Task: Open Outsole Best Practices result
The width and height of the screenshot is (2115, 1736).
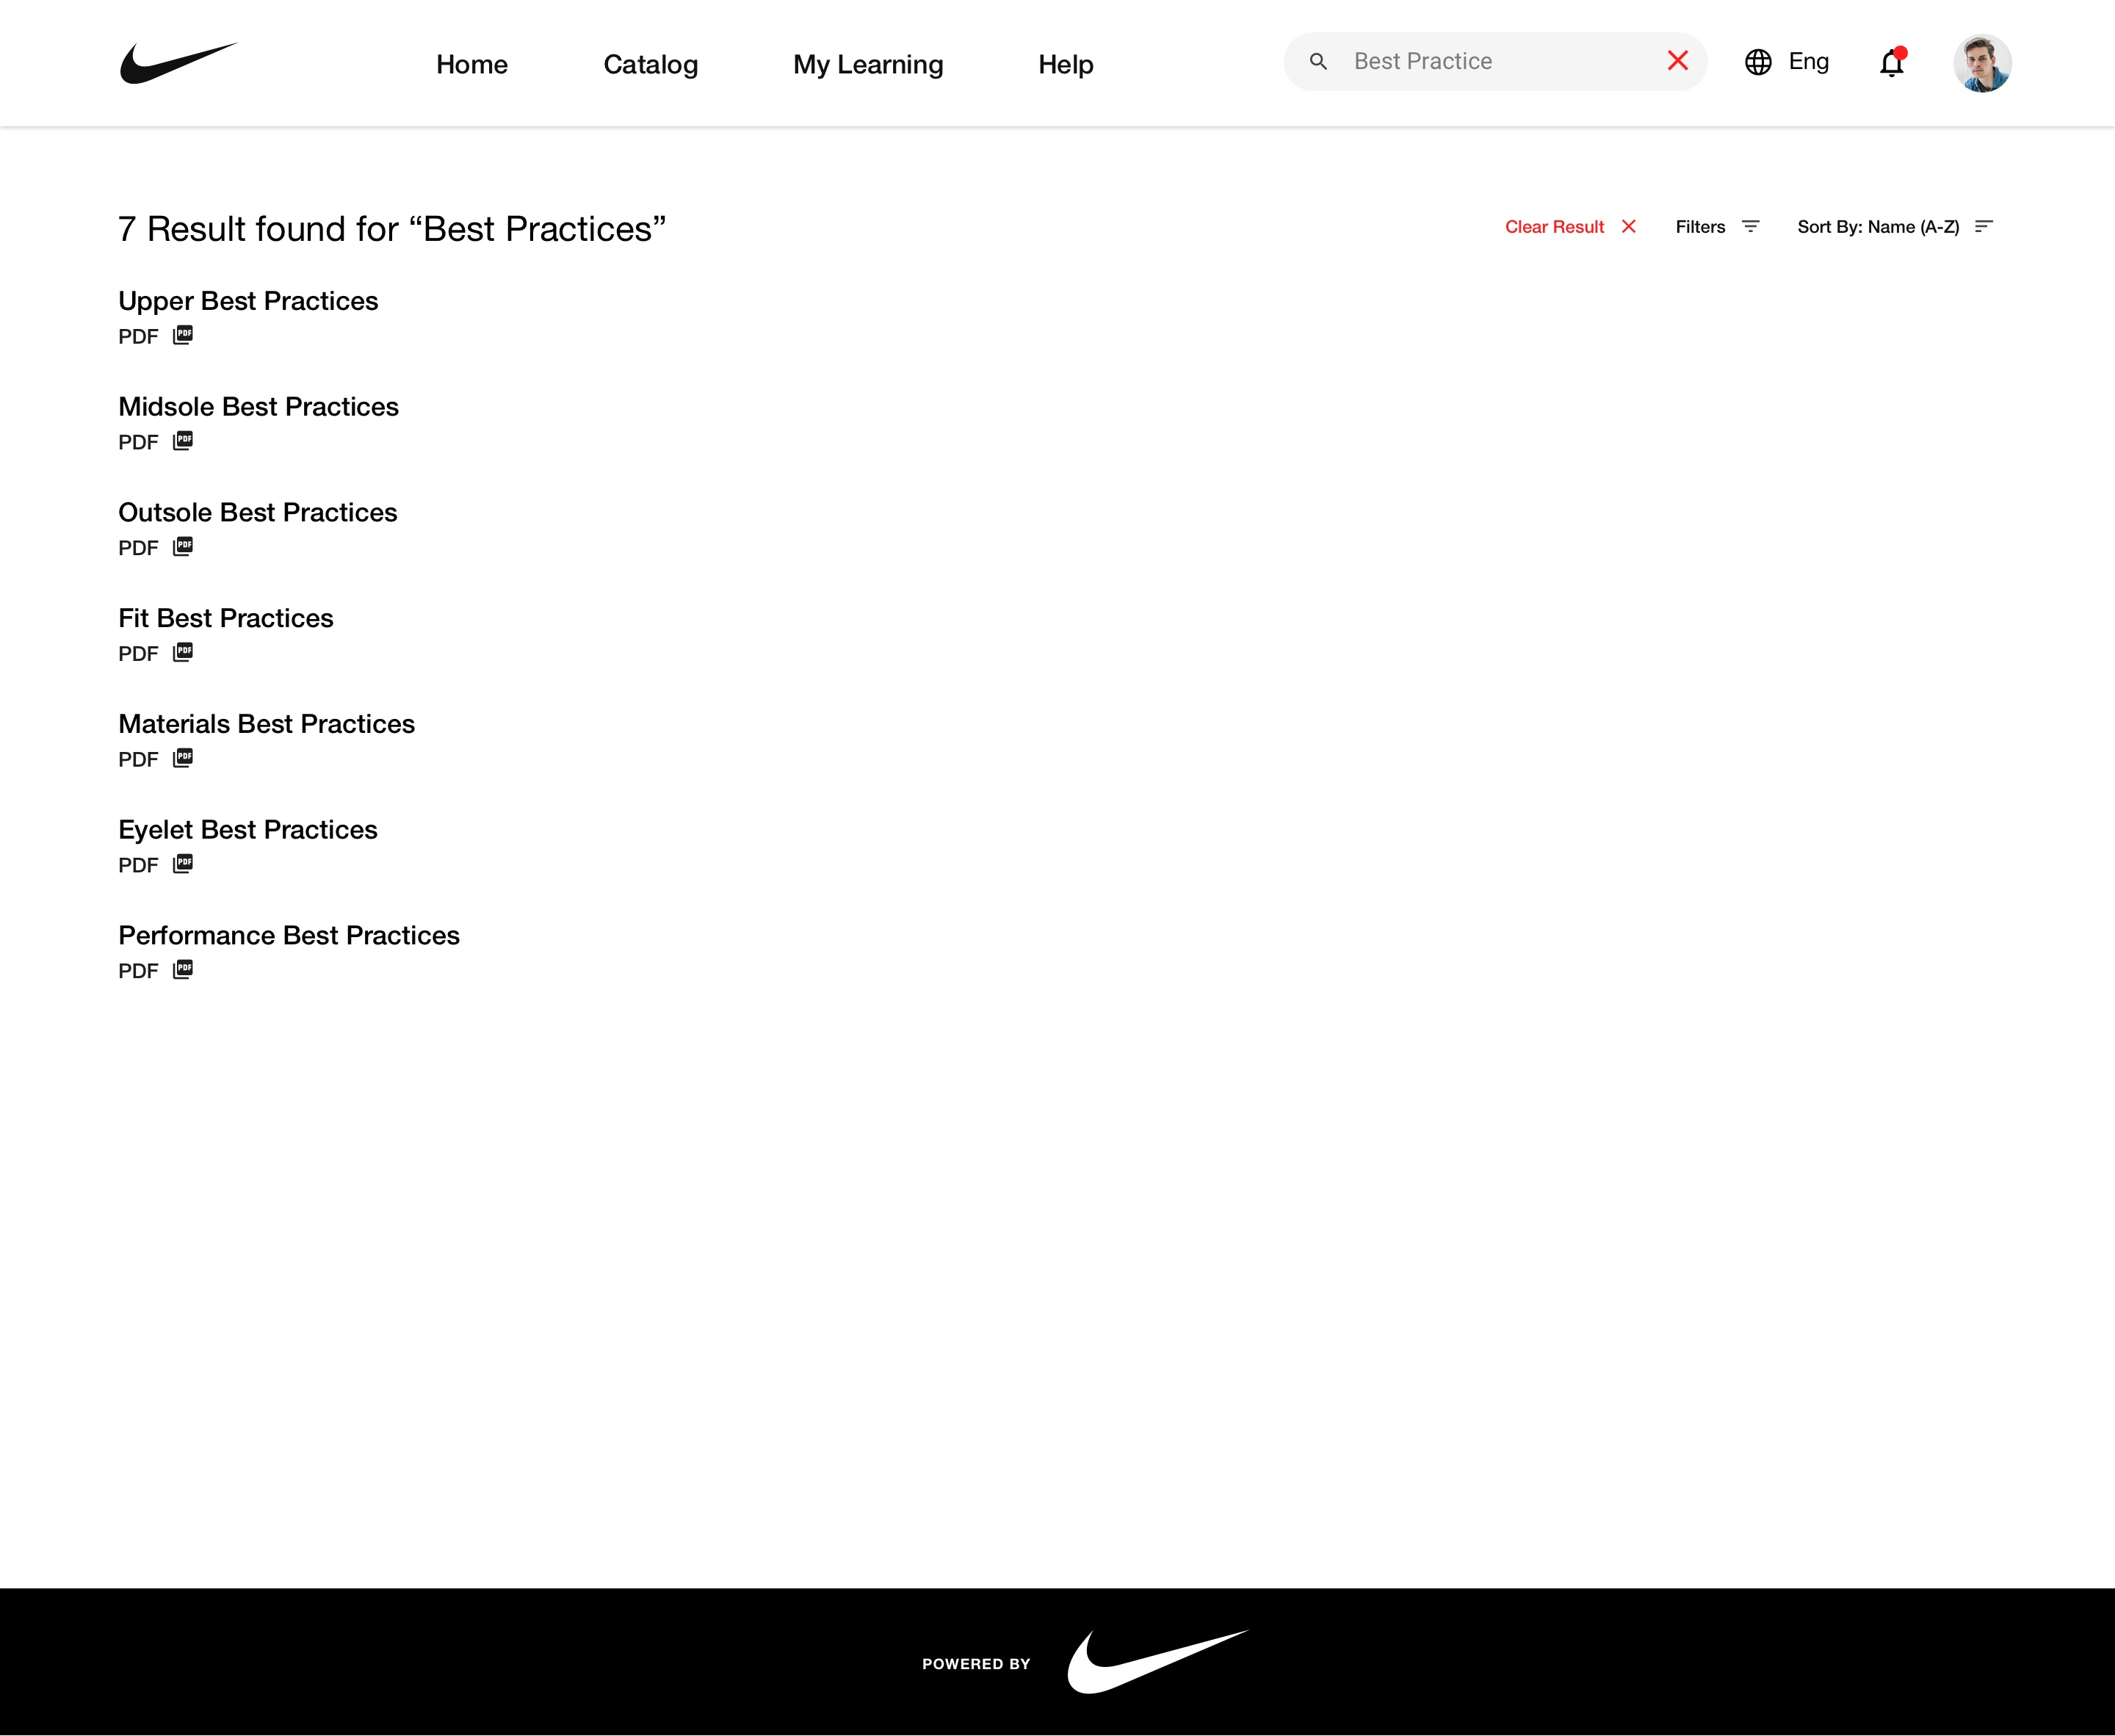Action: click(258, 512)
